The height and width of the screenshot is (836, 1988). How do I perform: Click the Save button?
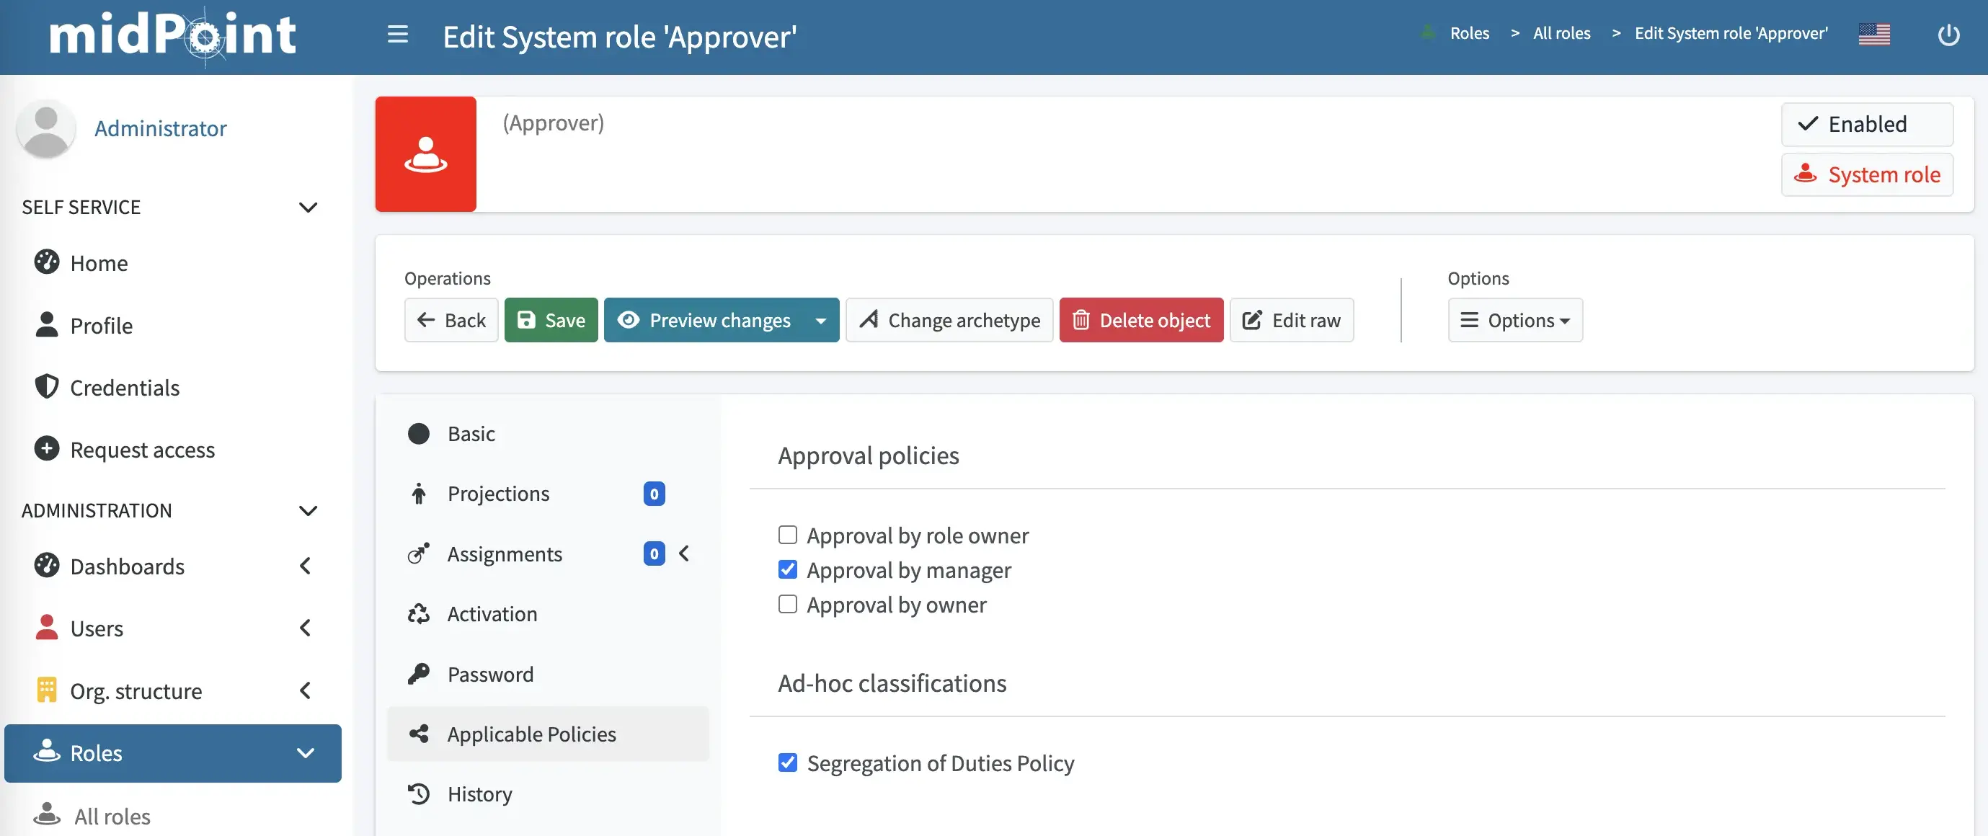tap(550, 319)
